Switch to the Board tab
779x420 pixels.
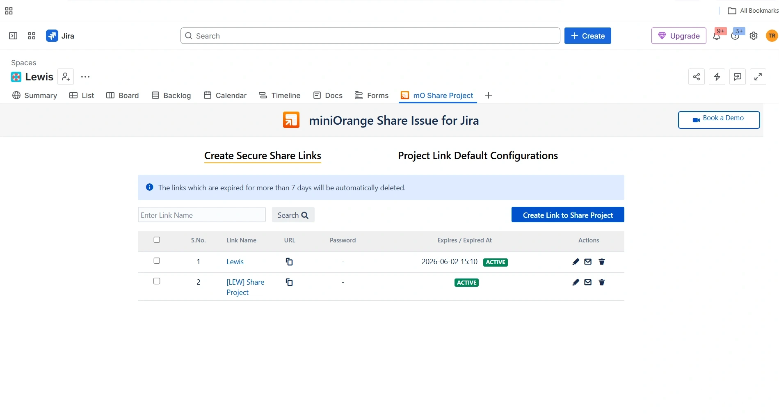pos(123,95)
